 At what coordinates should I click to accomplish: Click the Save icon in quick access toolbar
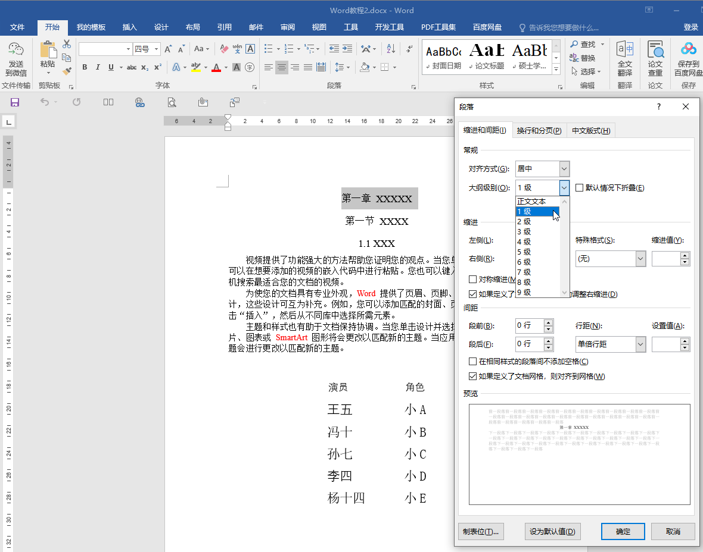15,102
